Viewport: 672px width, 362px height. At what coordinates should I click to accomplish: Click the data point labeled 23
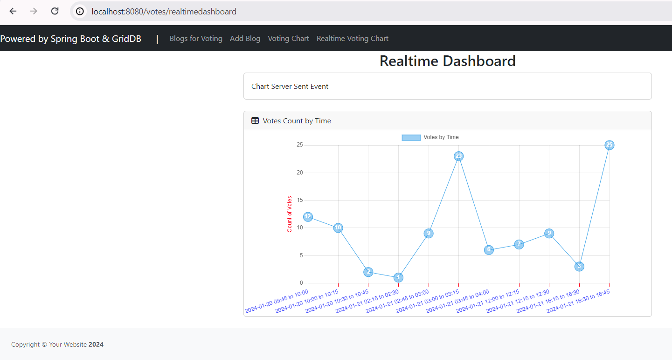[x=458, y=156]
